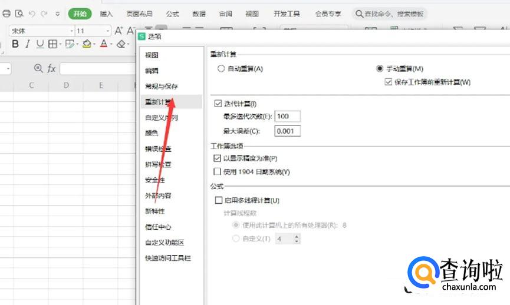The image size is (510, 305).
Task: Expand the quick access toolbar customize arrow
Action: pos(58,14)
